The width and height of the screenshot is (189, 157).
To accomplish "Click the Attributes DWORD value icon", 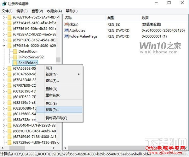I will pos(66,30).
